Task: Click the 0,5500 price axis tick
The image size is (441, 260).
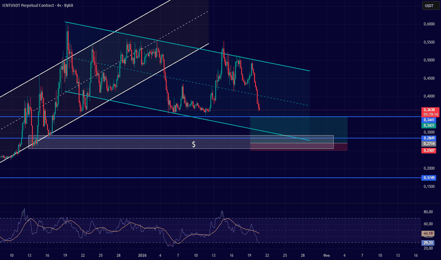Action: [x=429, y=42]
